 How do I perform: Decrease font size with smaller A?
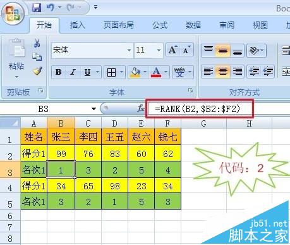[x=186, y=50]
